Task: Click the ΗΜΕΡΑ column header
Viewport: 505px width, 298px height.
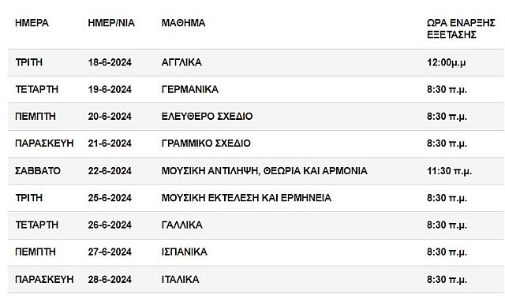Action: (32, 23)
